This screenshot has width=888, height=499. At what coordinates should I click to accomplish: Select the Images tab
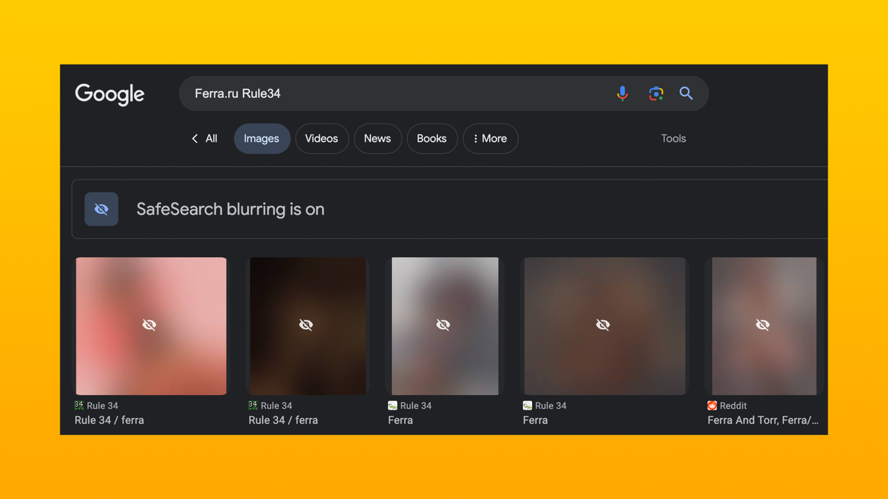(x=262, y=139)
